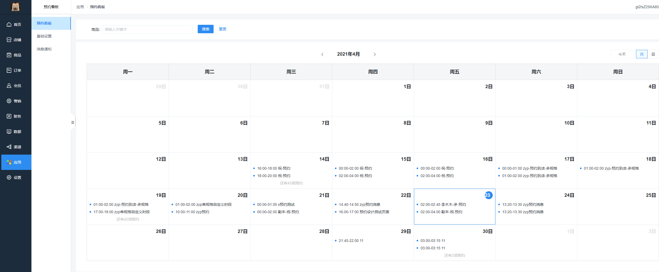
Task: Click the 商品 keyword input field
Action: 147,29
